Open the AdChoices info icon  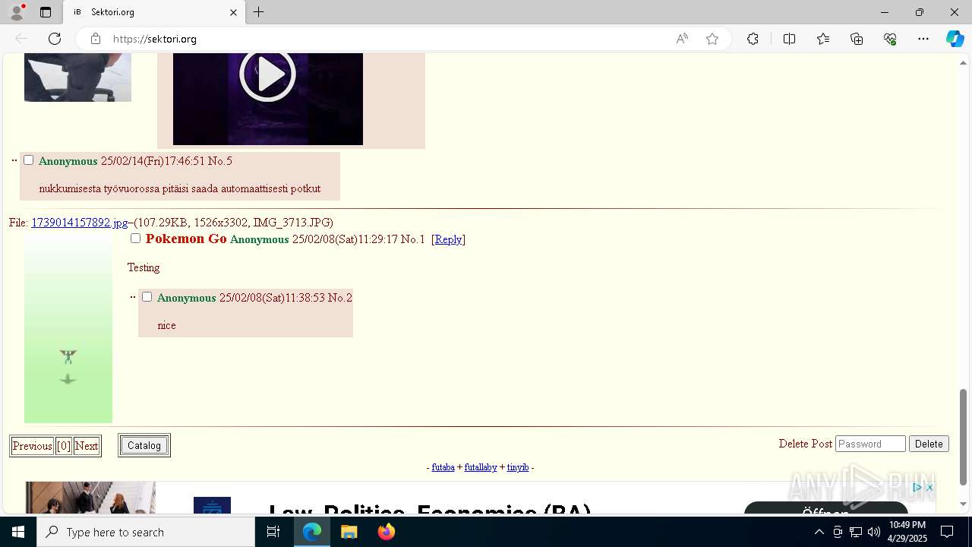pos(918,488)
